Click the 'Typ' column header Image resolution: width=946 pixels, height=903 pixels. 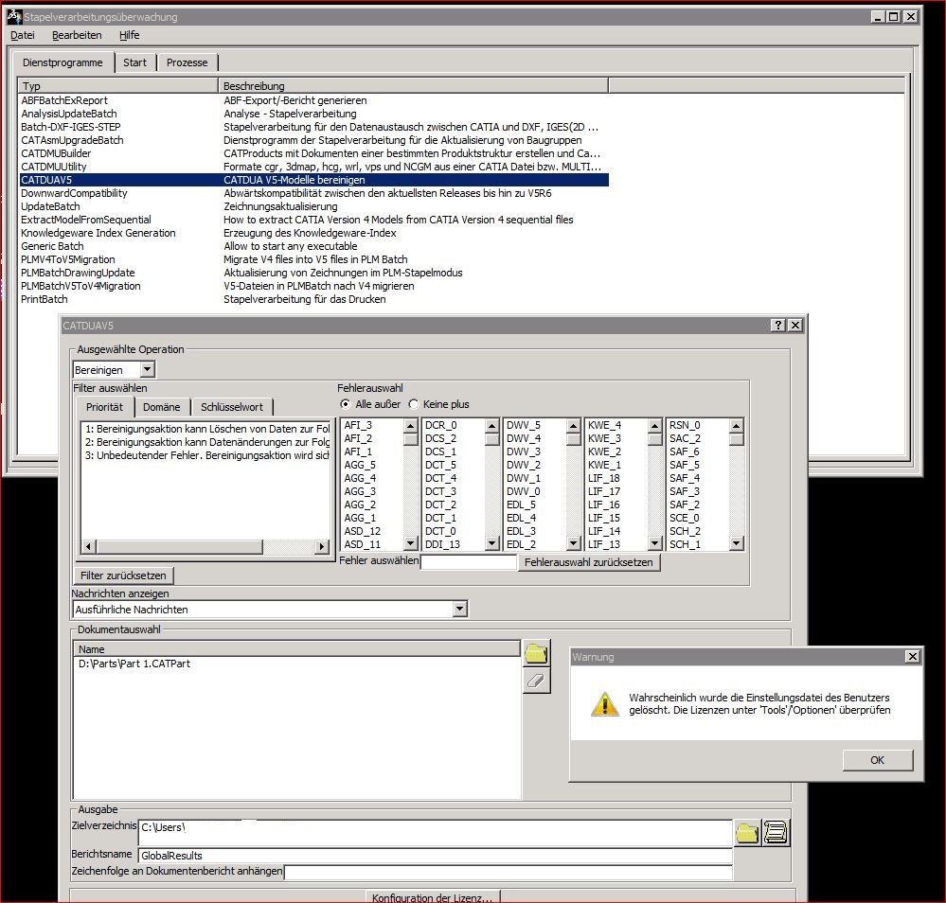[x=117, y=85]
